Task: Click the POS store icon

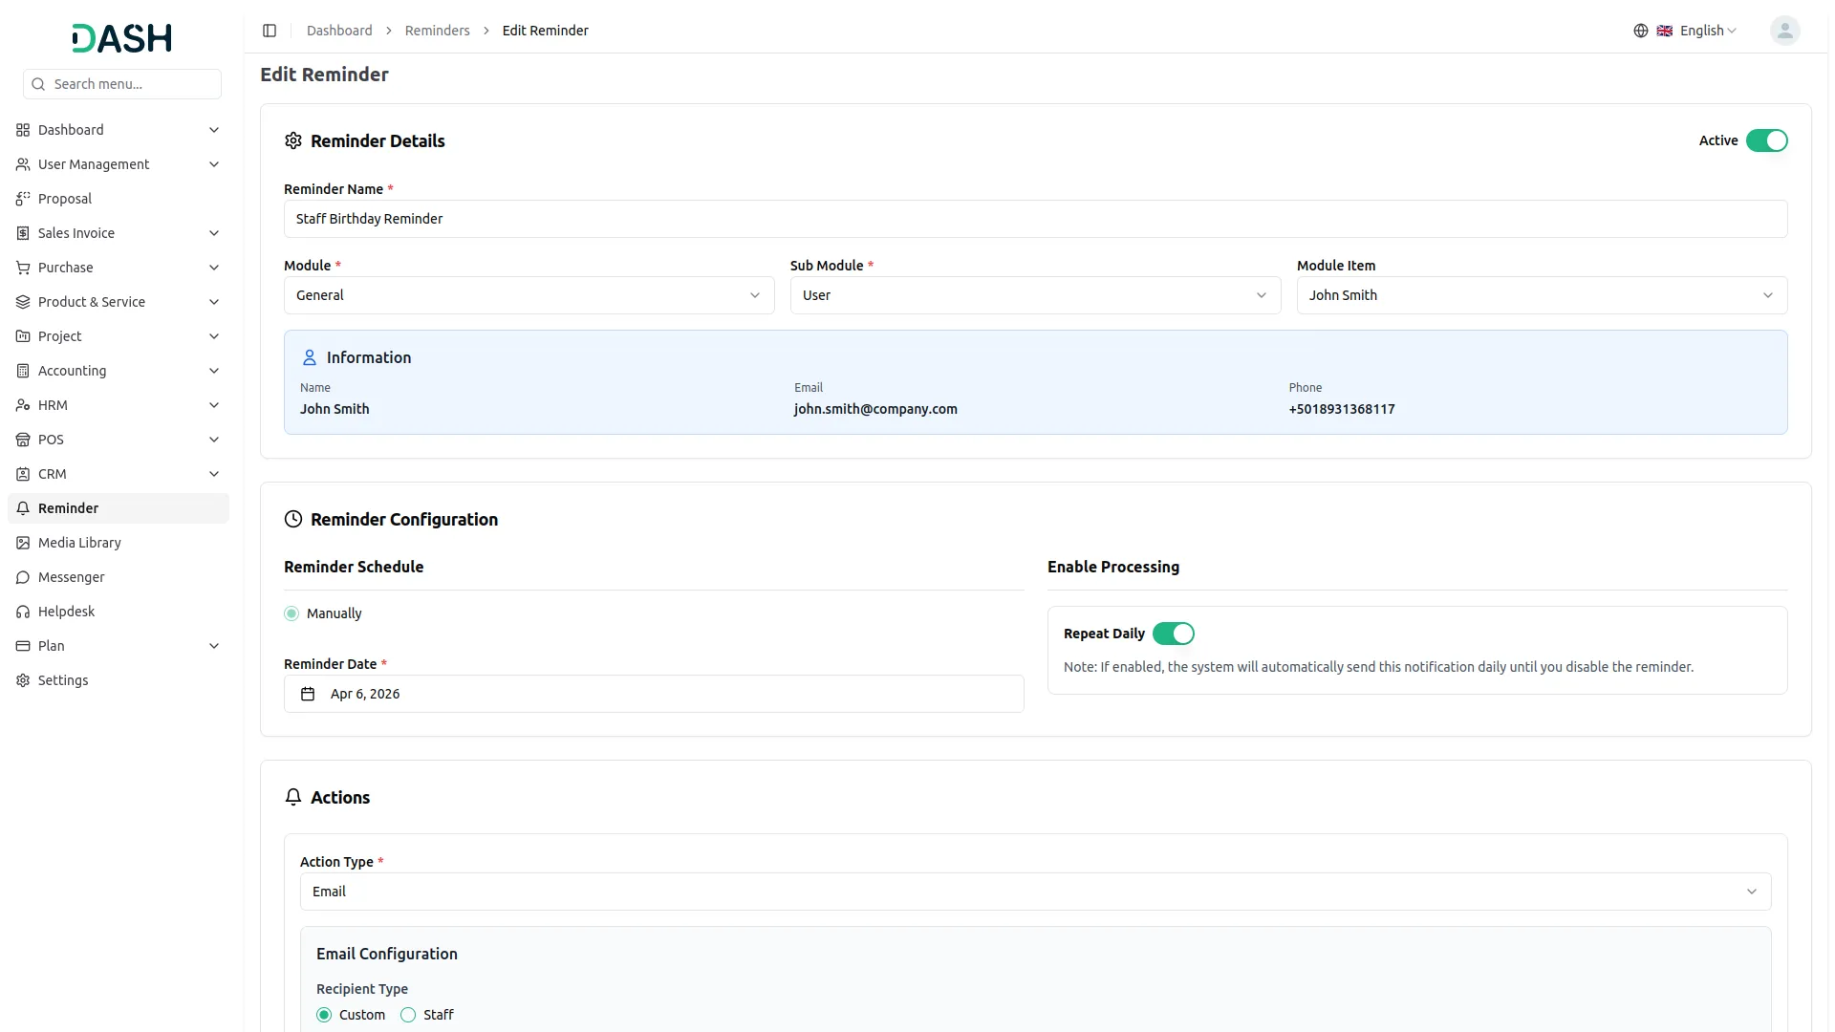Action: tap(23, 440)
